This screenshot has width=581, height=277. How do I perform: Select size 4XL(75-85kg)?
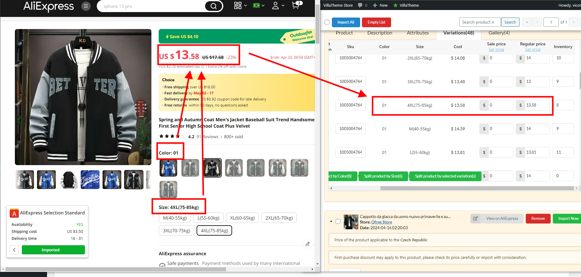(x=214, y=231)
